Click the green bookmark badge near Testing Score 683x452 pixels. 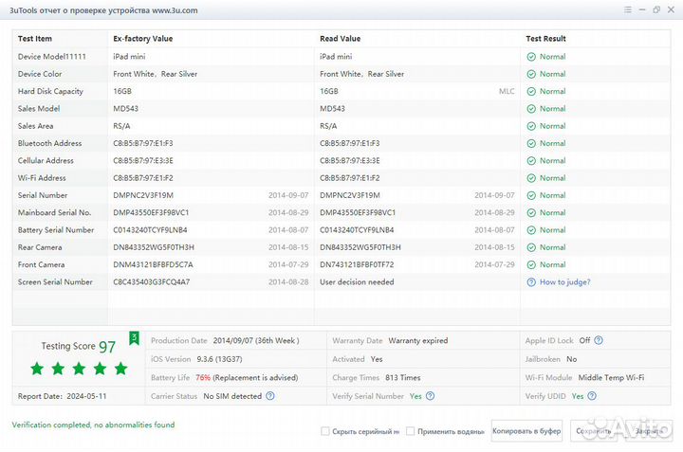click(134, 338)
